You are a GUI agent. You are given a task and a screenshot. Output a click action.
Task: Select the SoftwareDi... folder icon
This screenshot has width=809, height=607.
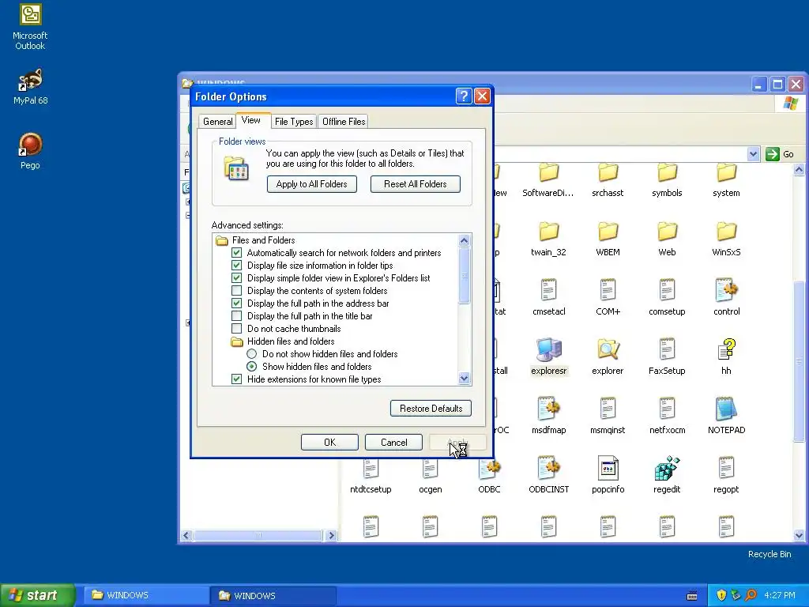click(548, 179)
